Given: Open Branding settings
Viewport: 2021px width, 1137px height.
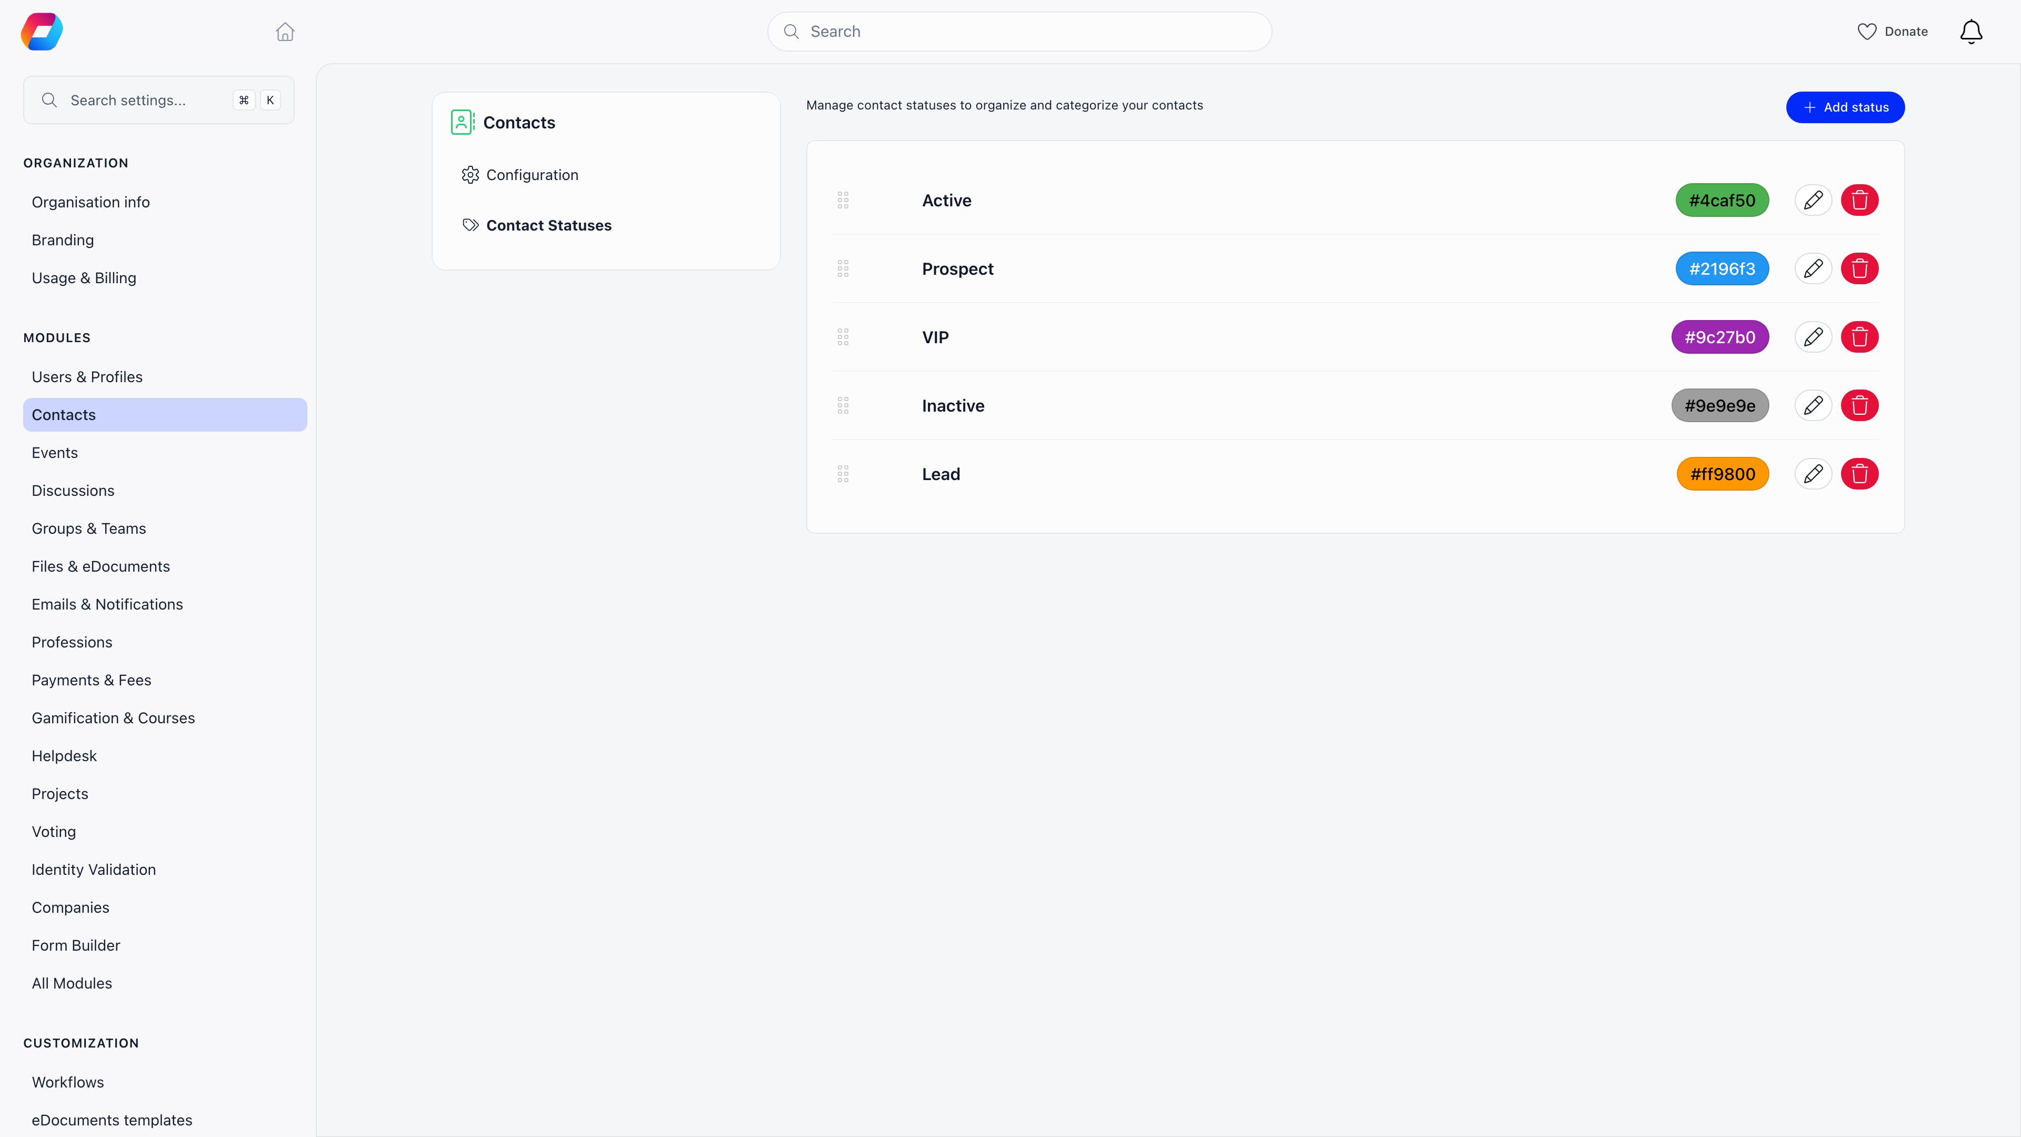Looking at the screenshot, I should click(63, 240).
